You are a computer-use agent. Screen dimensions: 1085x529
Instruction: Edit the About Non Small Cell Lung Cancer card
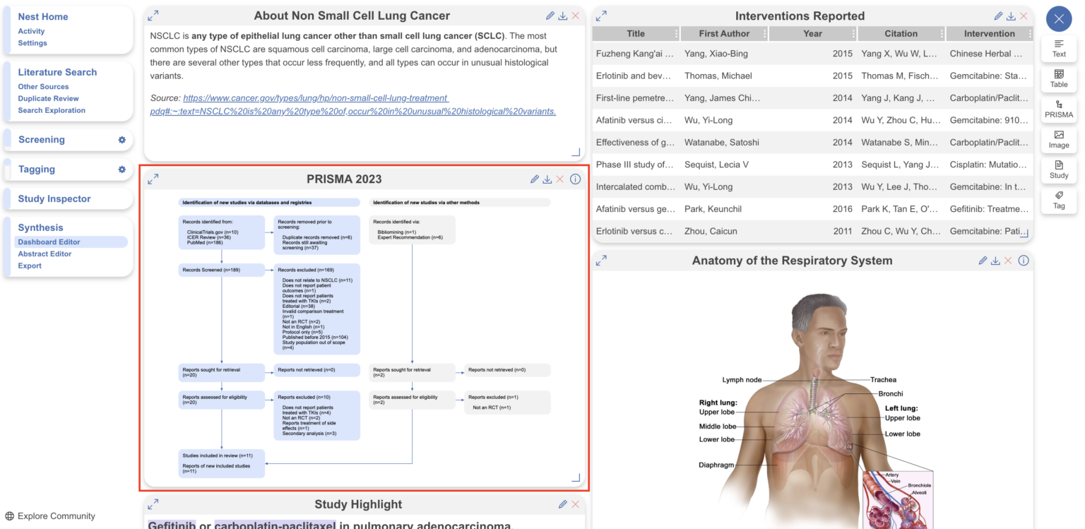tap(550, 16)
